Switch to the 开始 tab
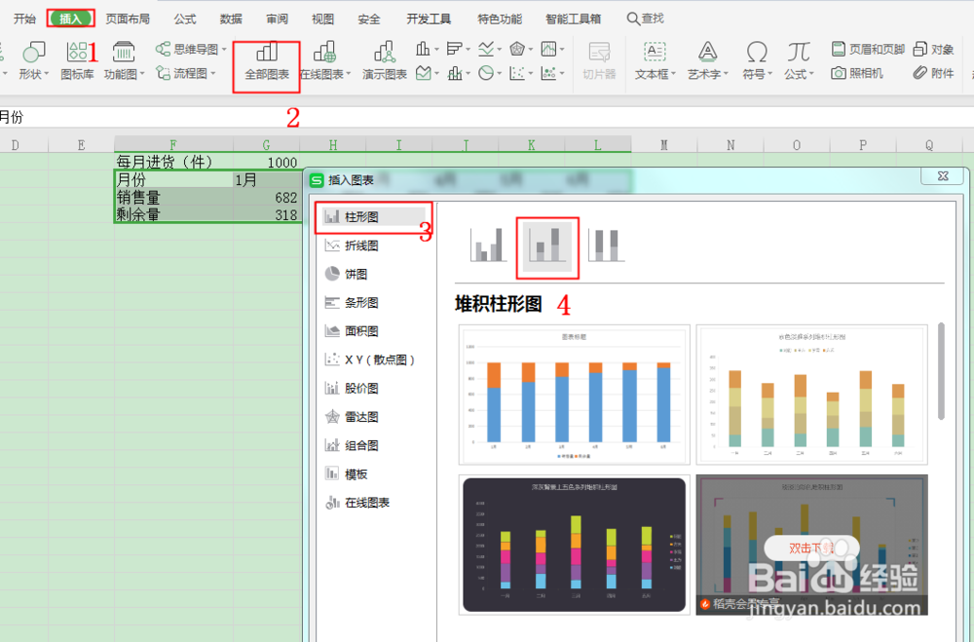974x642 pixels. coord(25,19)
